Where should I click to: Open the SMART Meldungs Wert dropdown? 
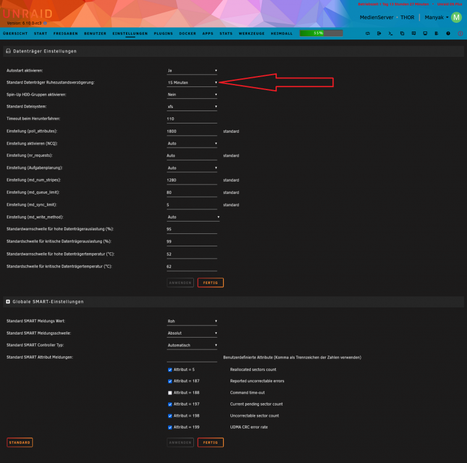coord(191,321)
